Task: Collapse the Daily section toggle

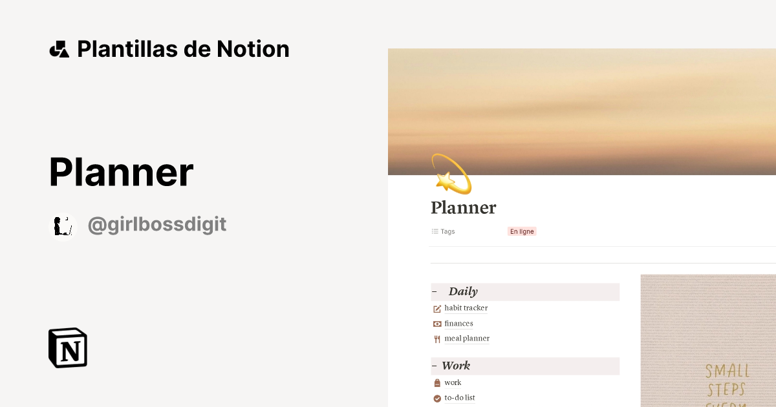Action: point(434,291)
